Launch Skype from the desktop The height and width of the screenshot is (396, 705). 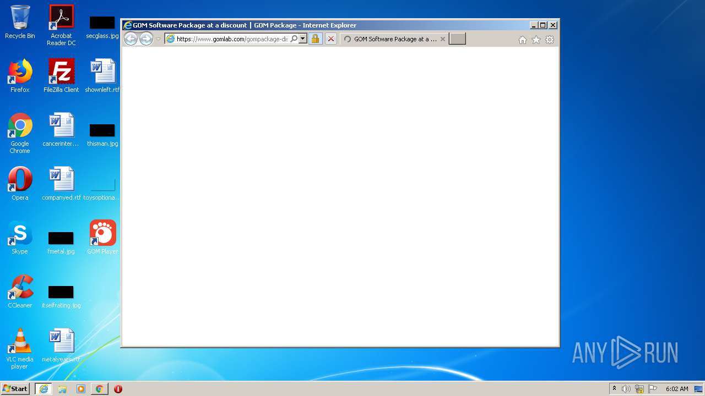(x=20, y=238)
